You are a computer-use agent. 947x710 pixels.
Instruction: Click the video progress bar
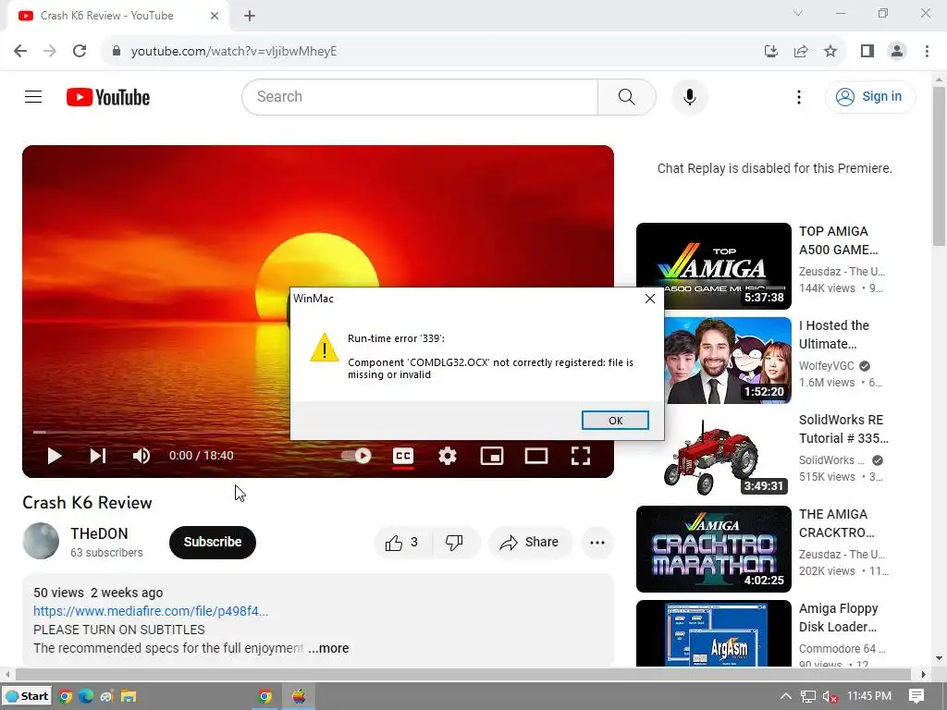coord(318,432)
